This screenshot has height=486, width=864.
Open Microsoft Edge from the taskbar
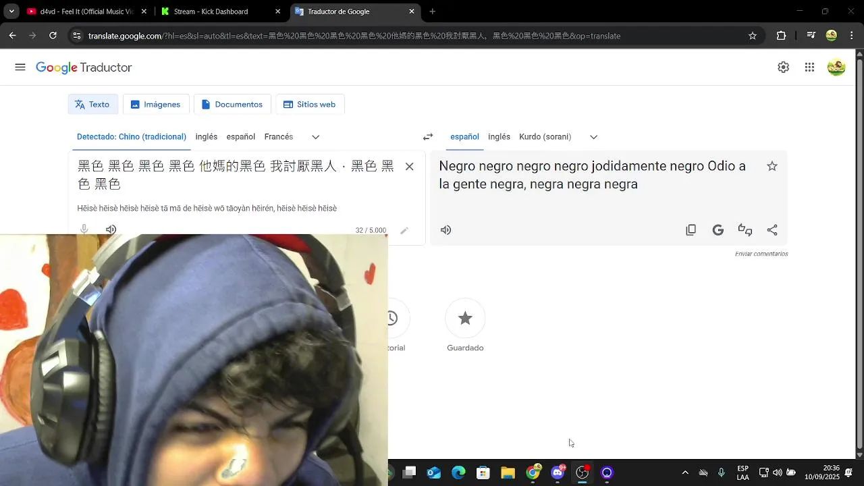point(458,473)
